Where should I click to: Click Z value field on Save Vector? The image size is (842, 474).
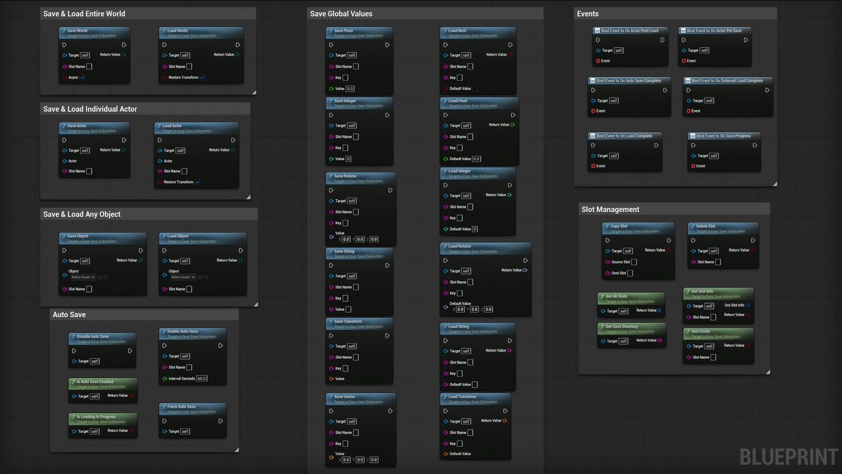point(374,460)
